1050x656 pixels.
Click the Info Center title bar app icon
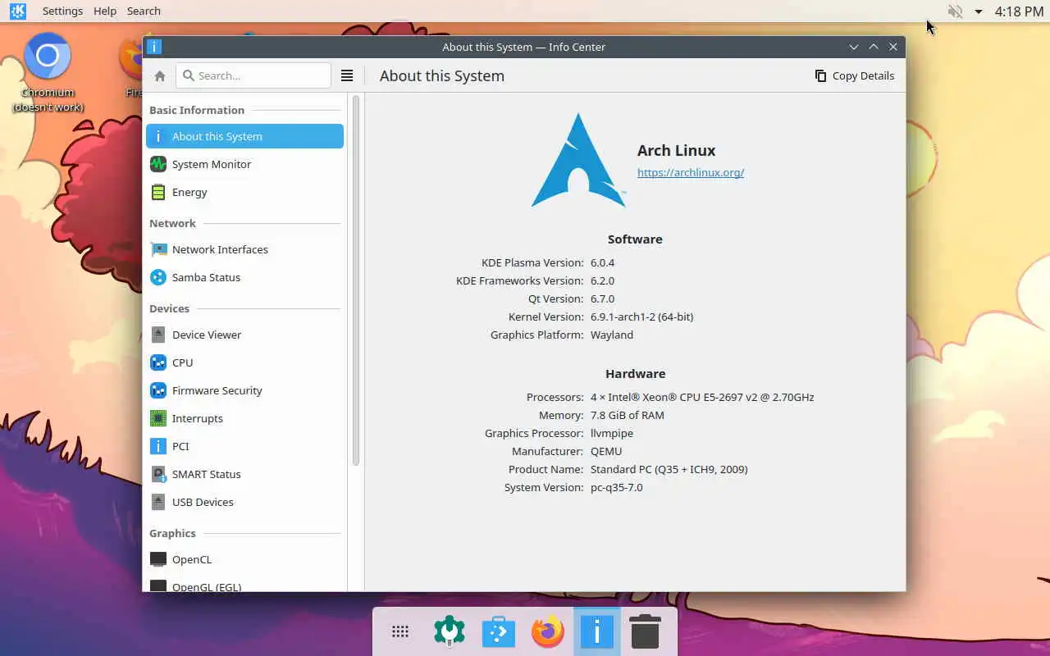click(x=154, y=47)
